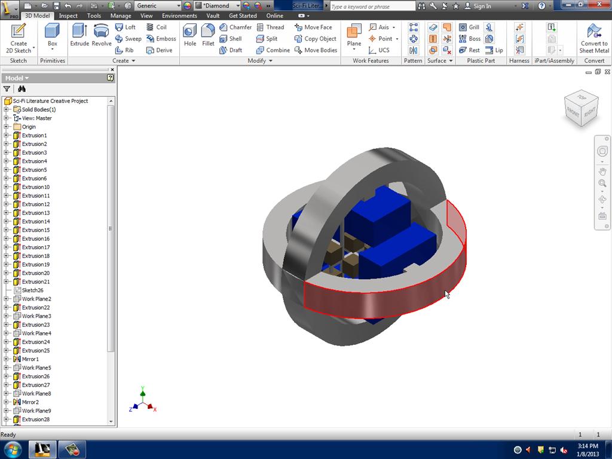Click the keyword search input field
The image size is (612, 459).
372,6
